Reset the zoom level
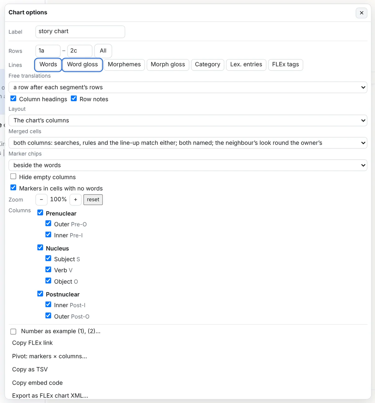375x403 pixels. [93, 200]
